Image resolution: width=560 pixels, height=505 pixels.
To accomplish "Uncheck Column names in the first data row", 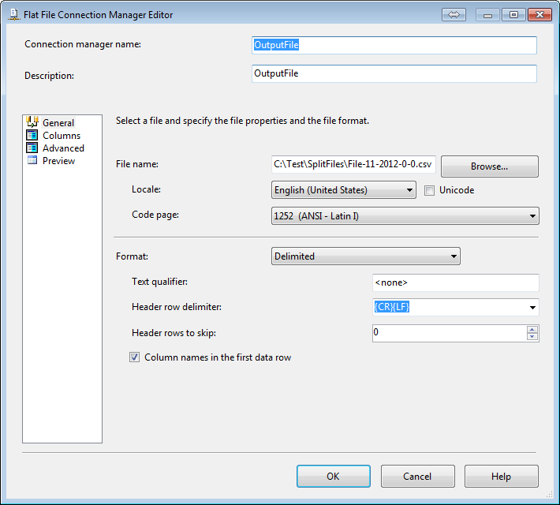I will (134, 357).
